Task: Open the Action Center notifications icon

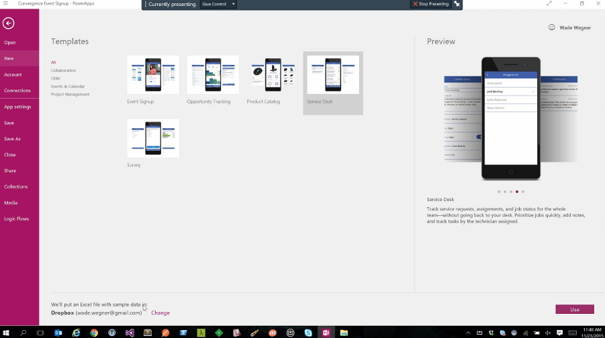Action: 560,333
